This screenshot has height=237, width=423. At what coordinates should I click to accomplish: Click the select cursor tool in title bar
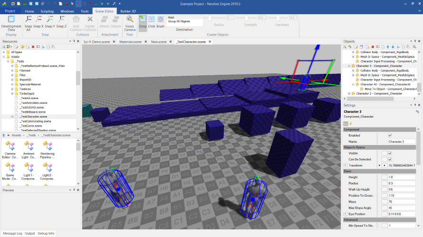tap(72, 4)
